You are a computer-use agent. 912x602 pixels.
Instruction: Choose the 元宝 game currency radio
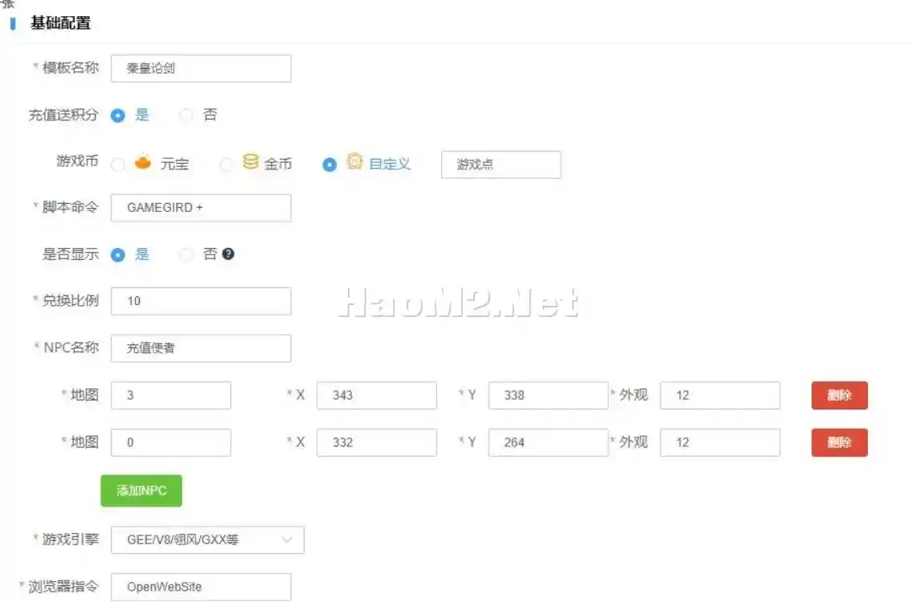coord(118,165)
